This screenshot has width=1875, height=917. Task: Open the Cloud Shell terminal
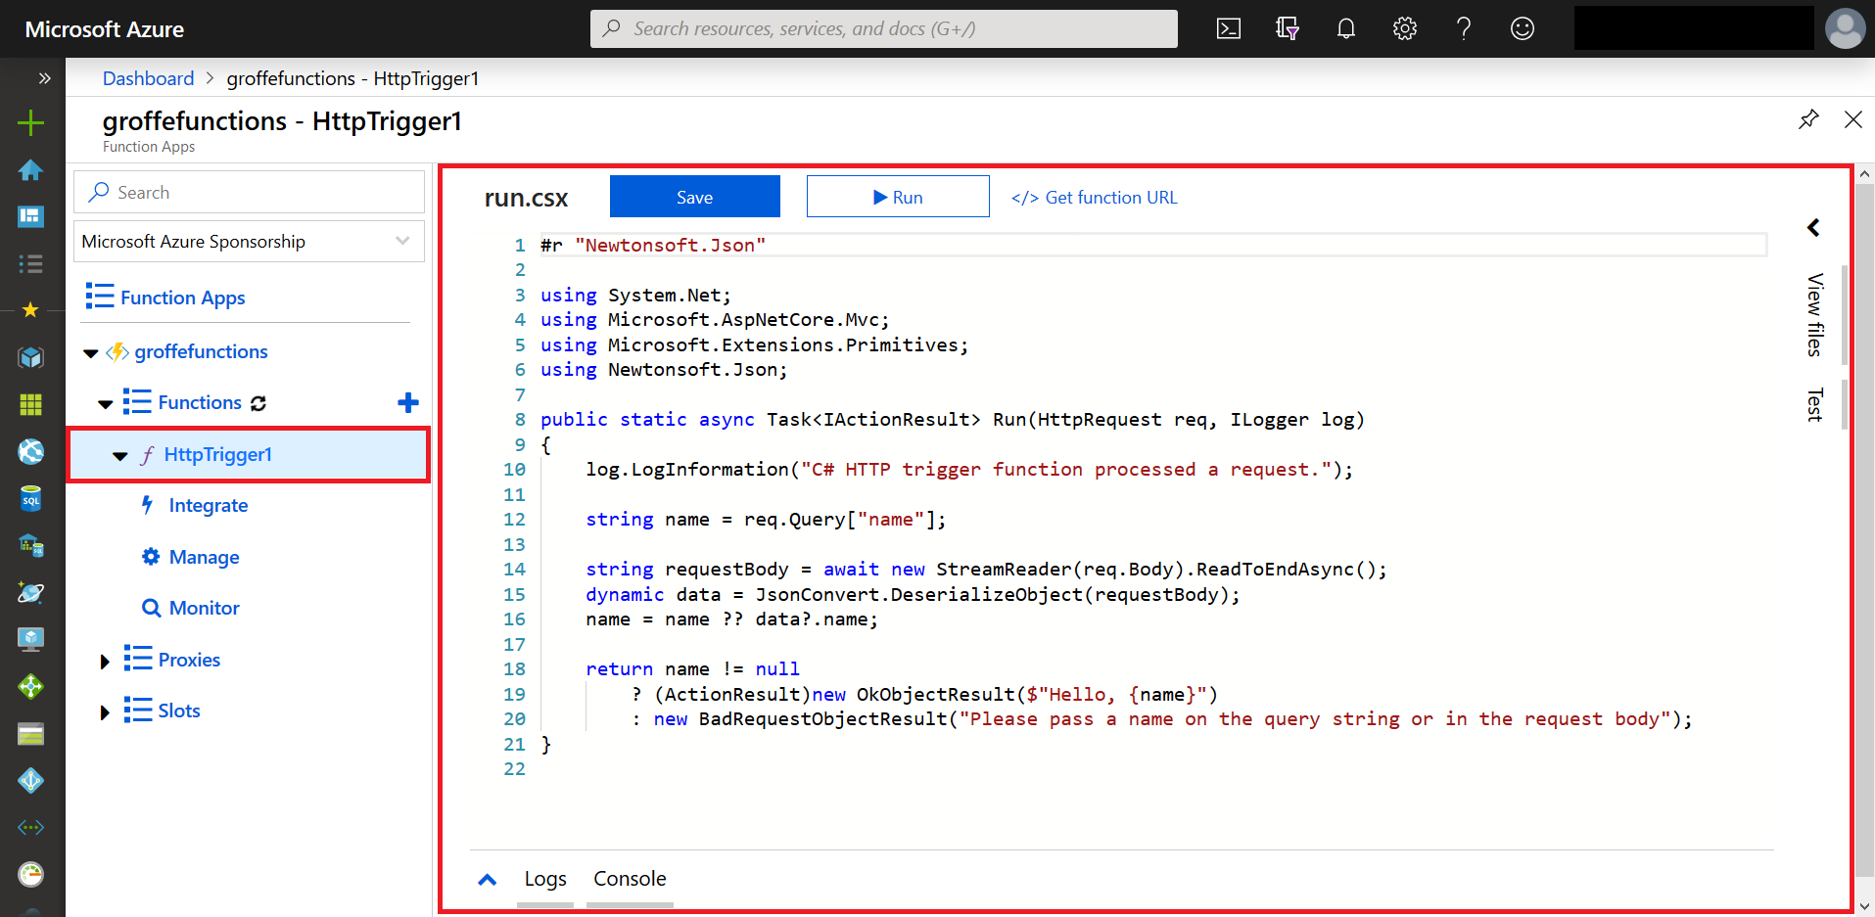coord(1229,28)
